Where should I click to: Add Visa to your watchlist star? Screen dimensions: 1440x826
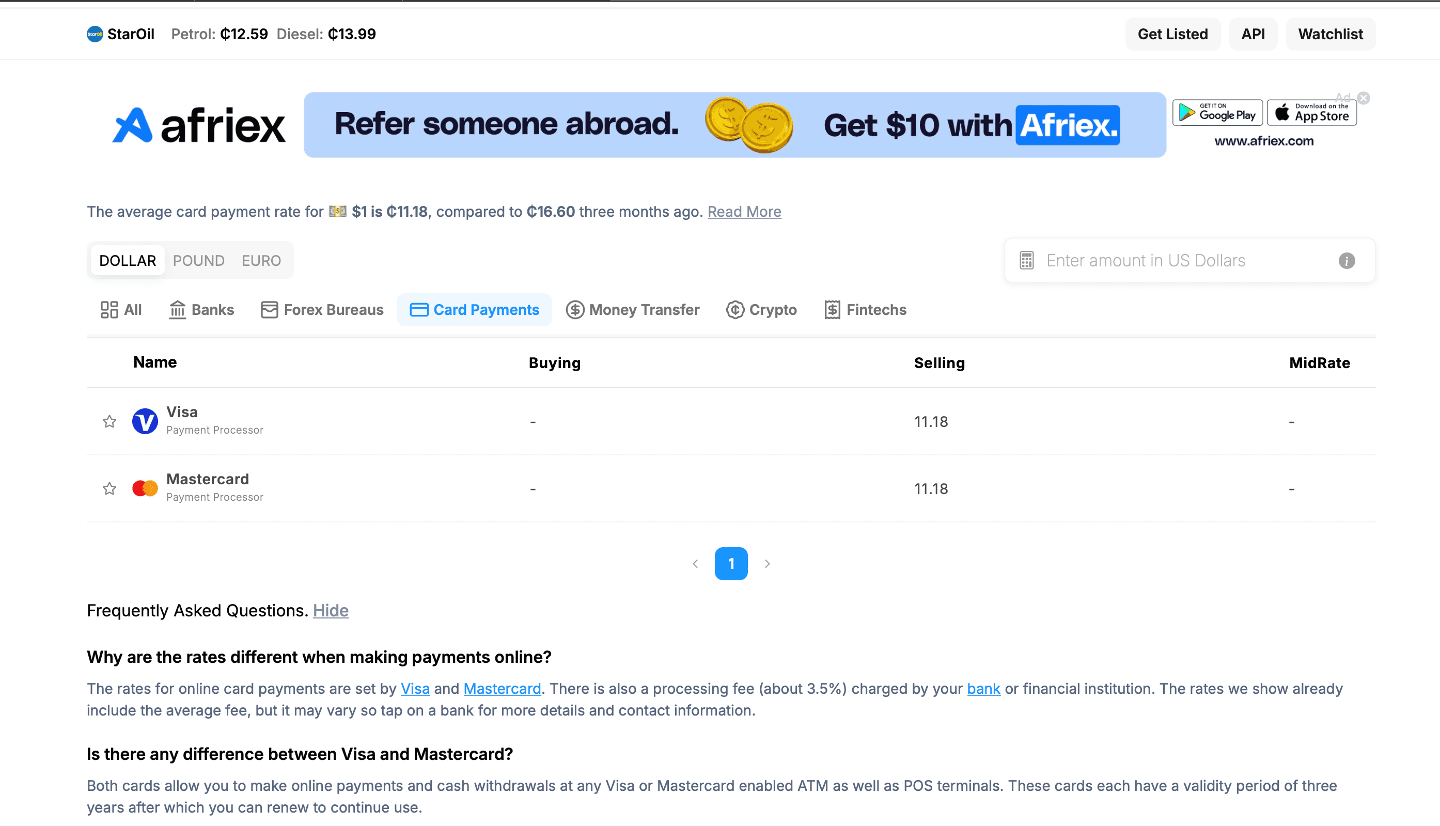[109, 421]
